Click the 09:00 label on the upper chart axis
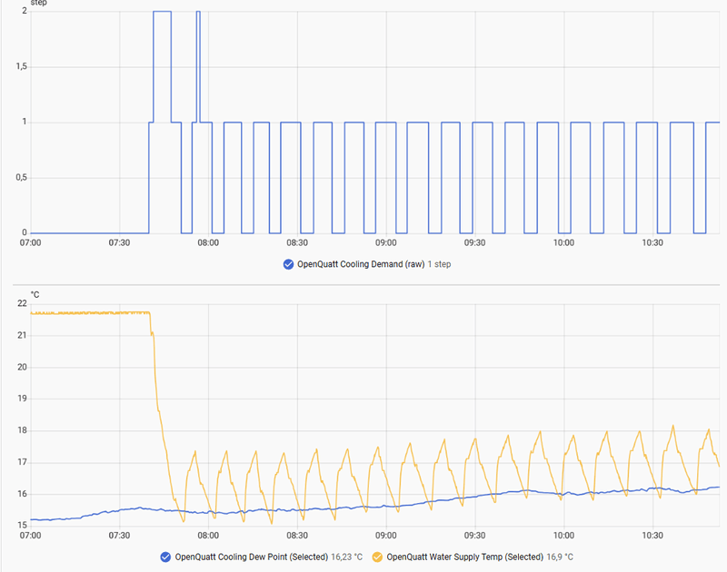 [x=385, y=243]
